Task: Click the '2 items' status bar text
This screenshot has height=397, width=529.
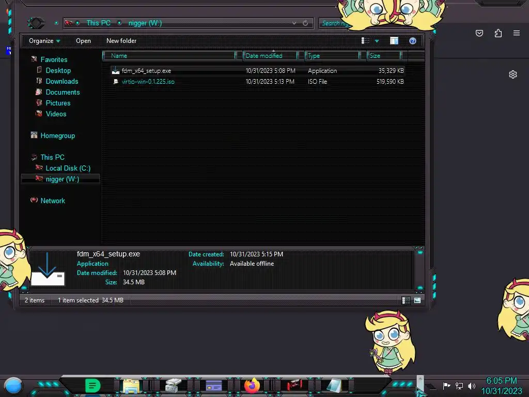Action: (x=35, y=300)
